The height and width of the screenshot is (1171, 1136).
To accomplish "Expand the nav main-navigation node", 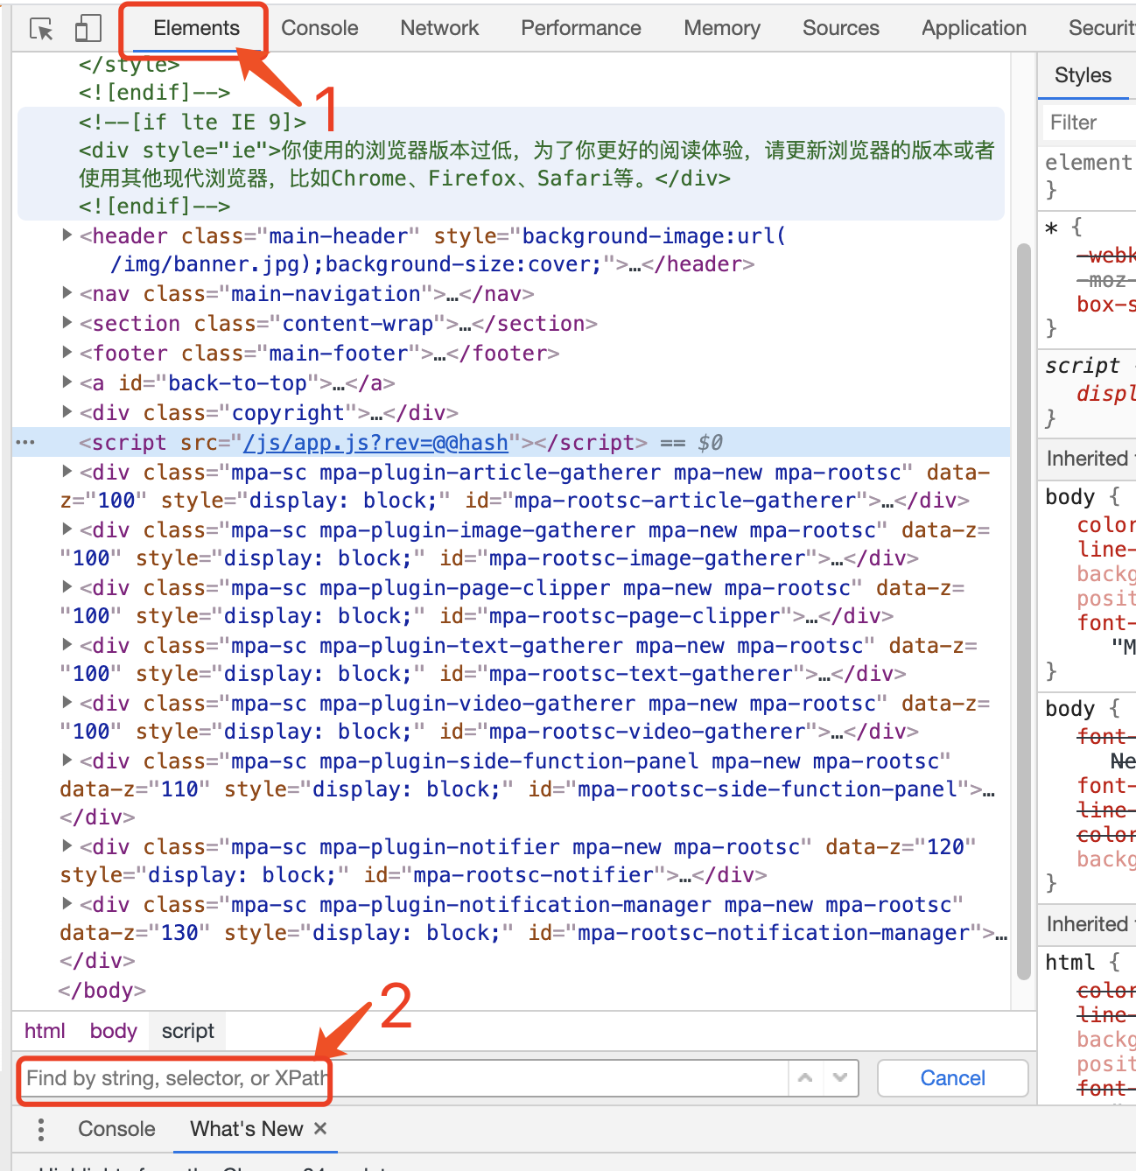I will click(67, 293).
